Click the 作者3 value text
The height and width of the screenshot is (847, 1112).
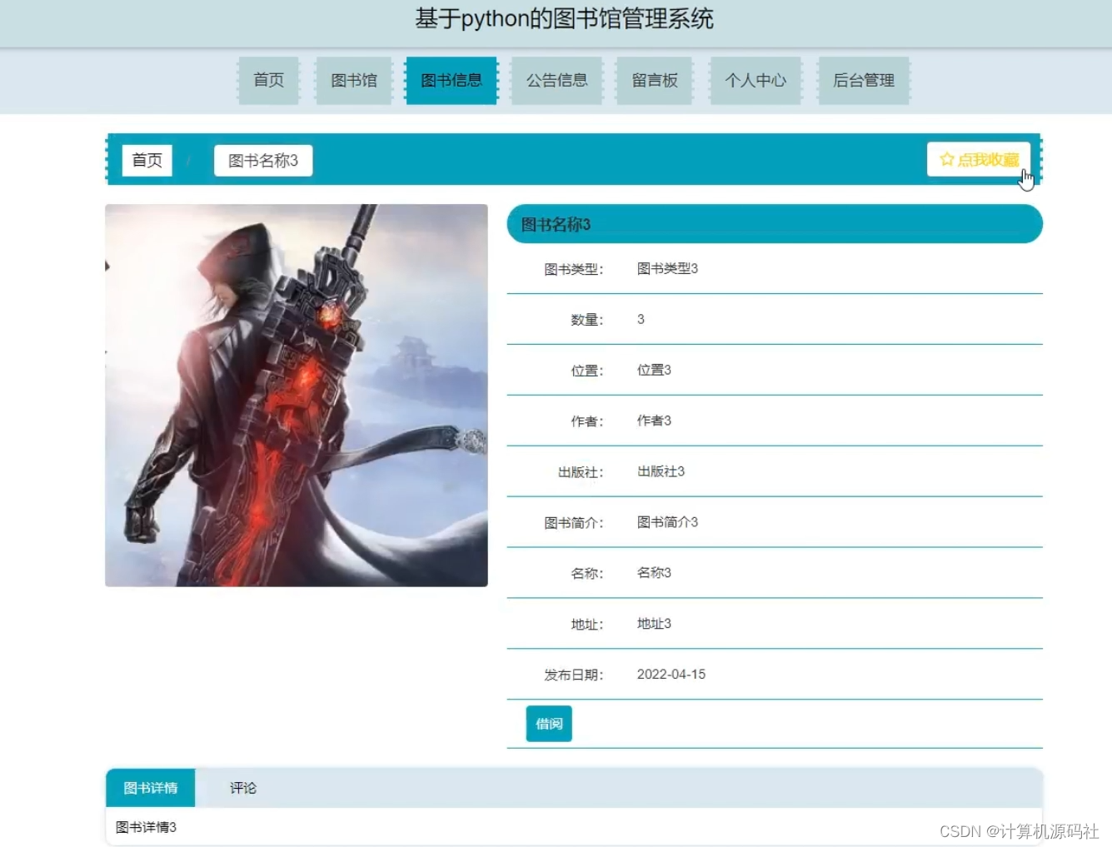click(x=654, y=421)
